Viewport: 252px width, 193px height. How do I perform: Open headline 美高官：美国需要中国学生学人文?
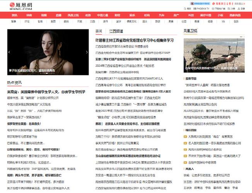pyautogui.click(x=46, y=92)
